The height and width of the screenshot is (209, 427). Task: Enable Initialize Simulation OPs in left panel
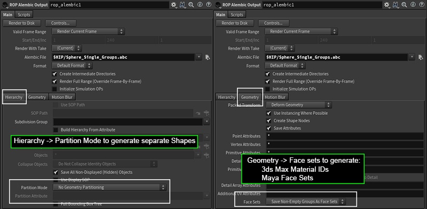54,89
